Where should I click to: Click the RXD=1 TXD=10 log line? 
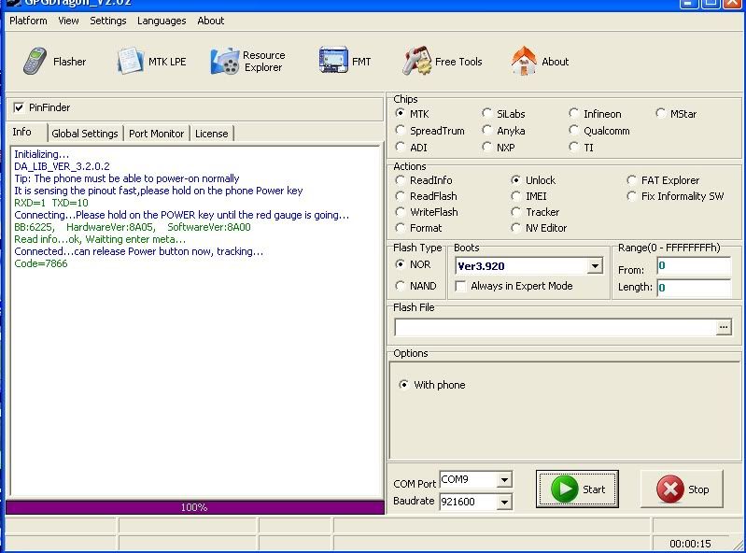(x=51, y=203)
